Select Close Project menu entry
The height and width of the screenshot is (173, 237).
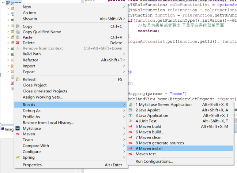pos(71,85)
